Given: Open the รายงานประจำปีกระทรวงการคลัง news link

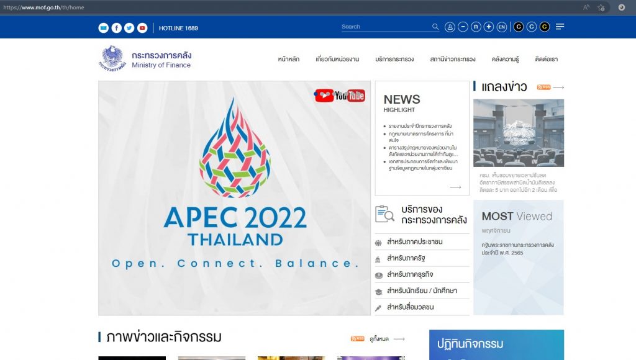Looking at the screenshot, I should tap(420, 126).
